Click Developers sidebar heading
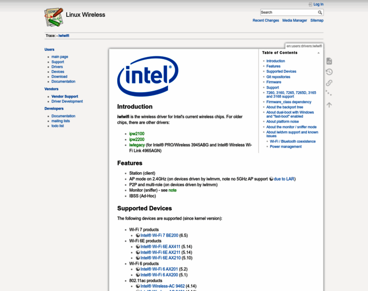Viewport: 368px width, 291px height. click(x=54, y=109)
